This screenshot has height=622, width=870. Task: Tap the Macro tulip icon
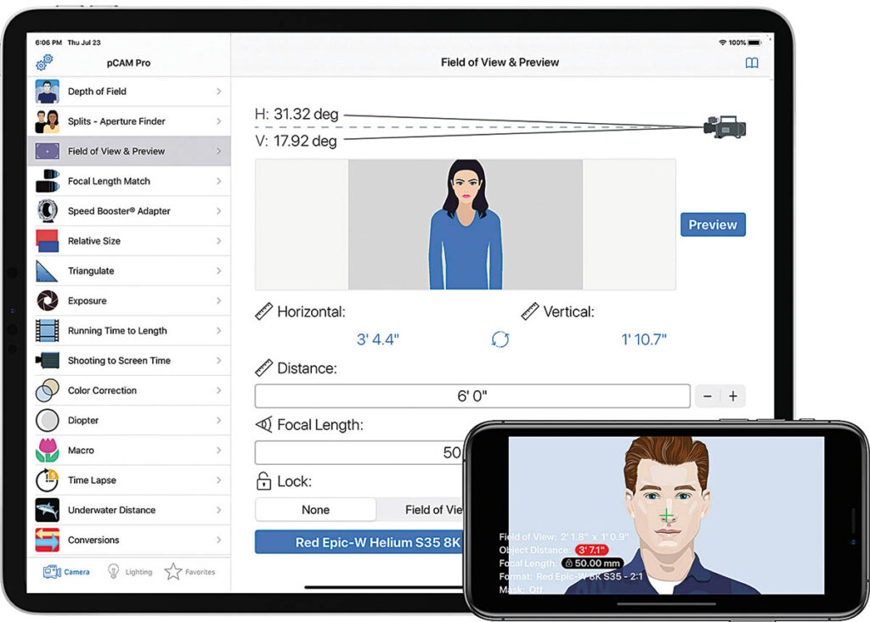(x=48, y=451)
